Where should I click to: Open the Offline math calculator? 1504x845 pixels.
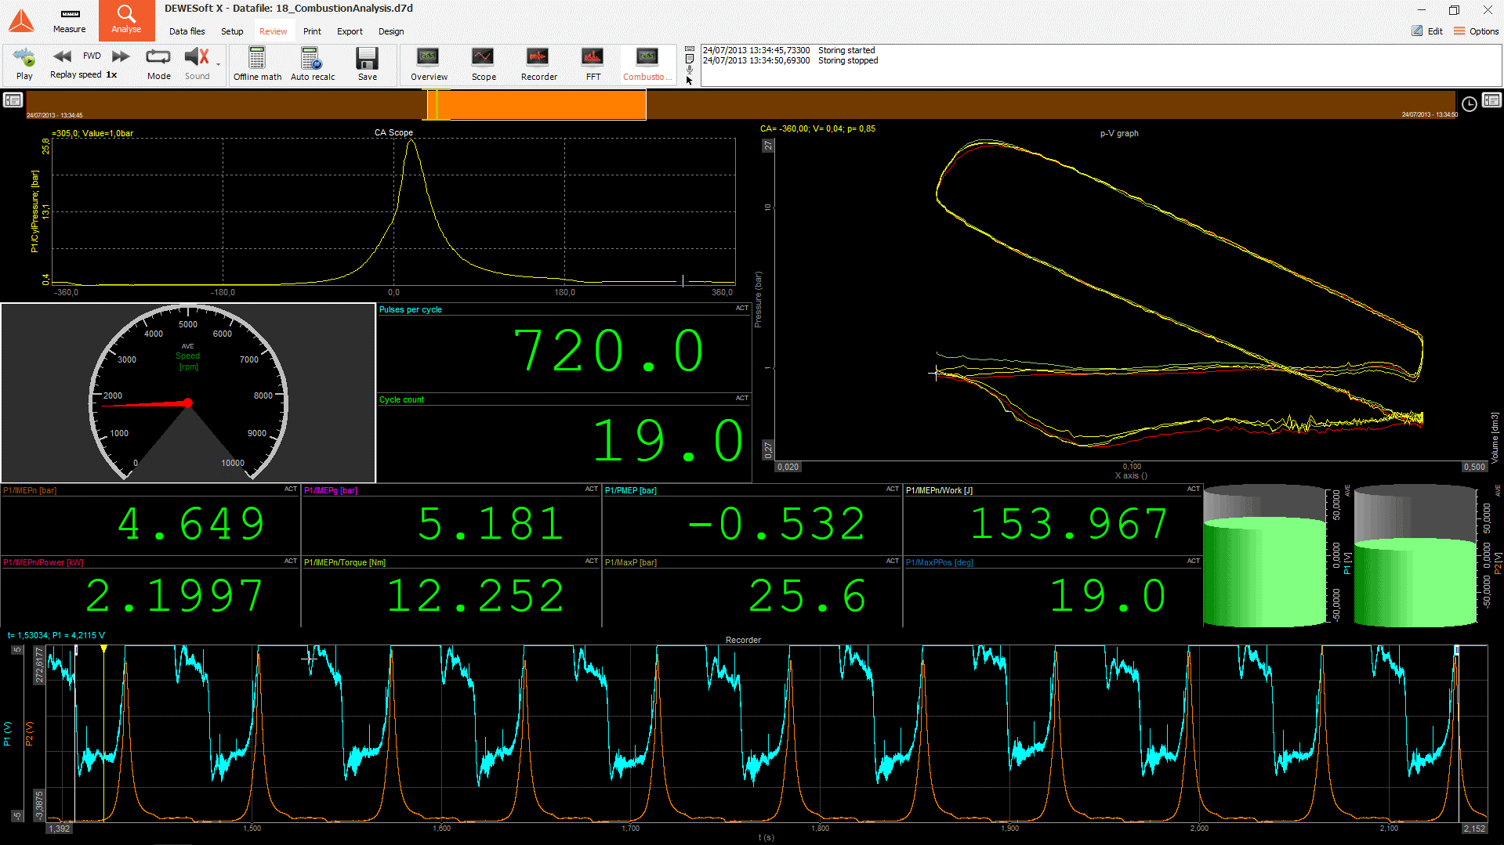pos(257,63)
